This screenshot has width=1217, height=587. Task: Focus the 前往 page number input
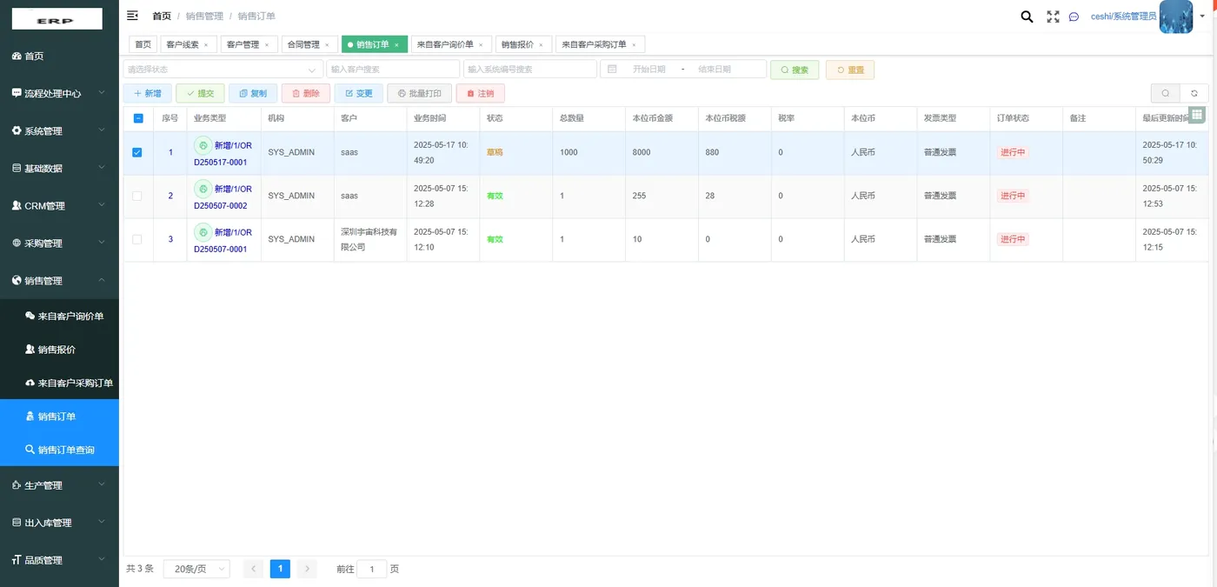[372, 569]
